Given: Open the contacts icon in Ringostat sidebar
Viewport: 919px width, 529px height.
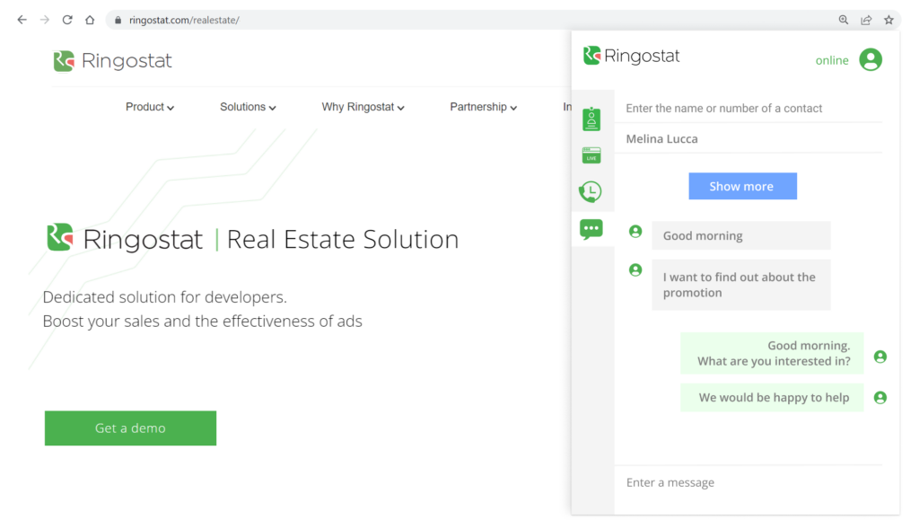Looking at the screenshot, I should point(591,119).
